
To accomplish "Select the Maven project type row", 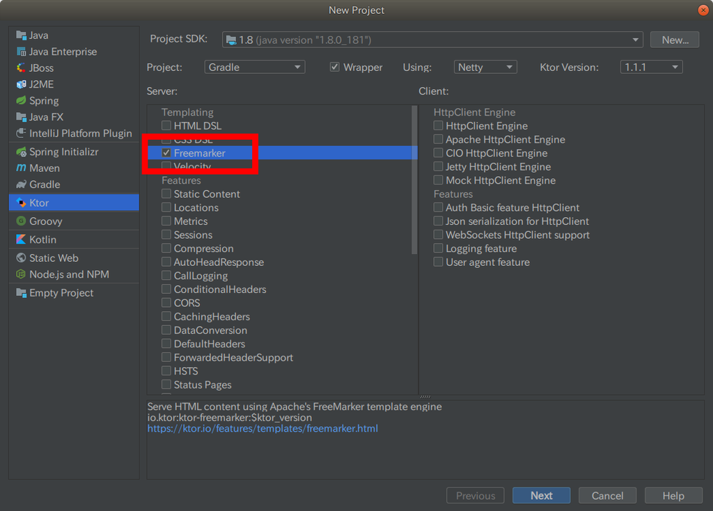I will (74, 168).
